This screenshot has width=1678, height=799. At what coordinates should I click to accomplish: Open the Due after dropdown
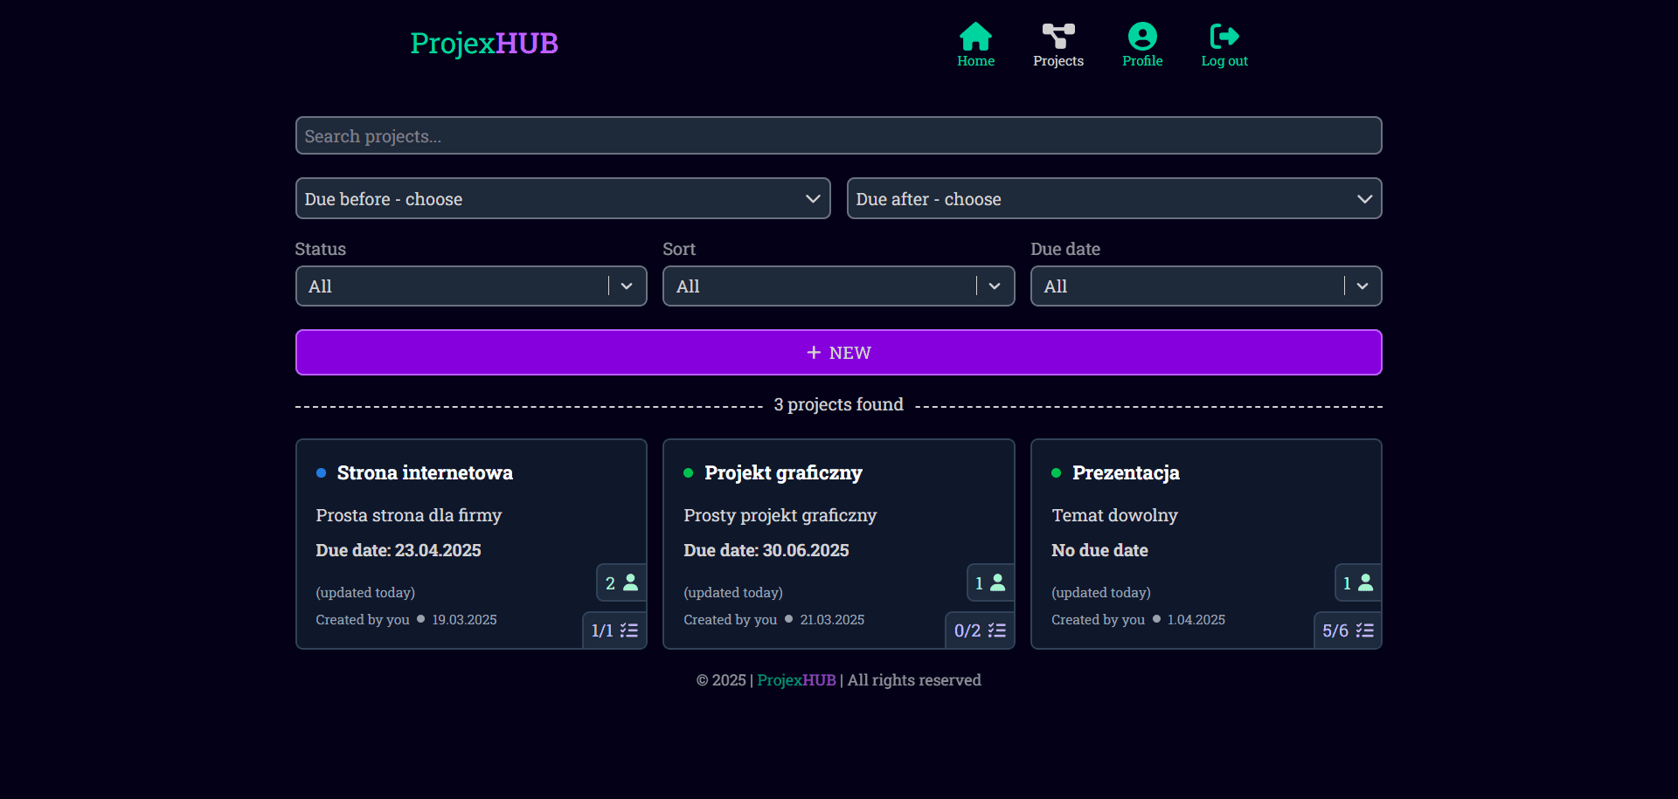(1114, 198)
